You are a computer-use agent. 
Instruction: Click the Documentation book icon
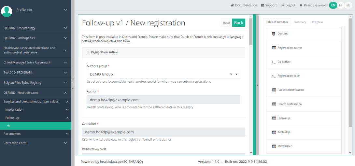click(233, 5)
